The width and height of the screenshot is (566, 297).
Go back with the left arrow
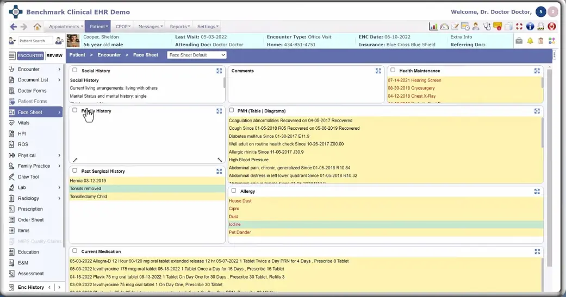tap(14, 26)
